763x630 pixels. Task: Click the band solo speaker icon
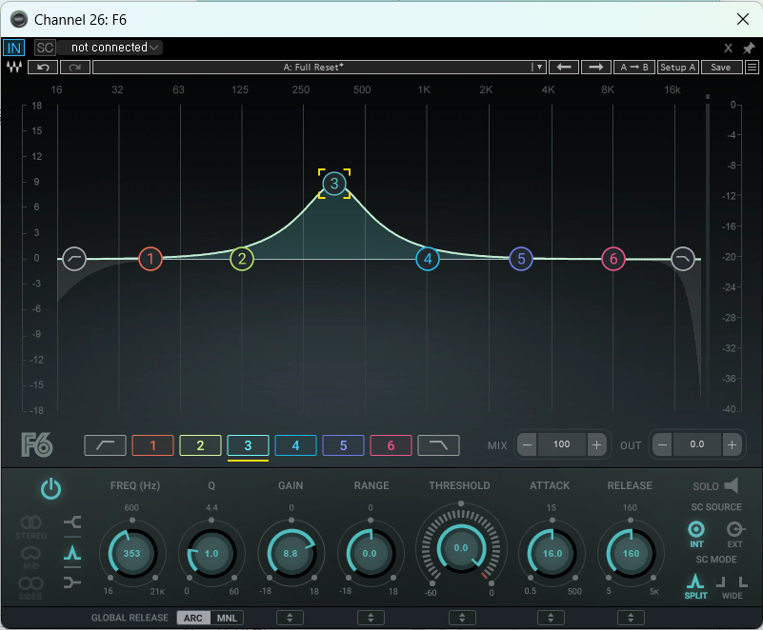coord(732,486)
